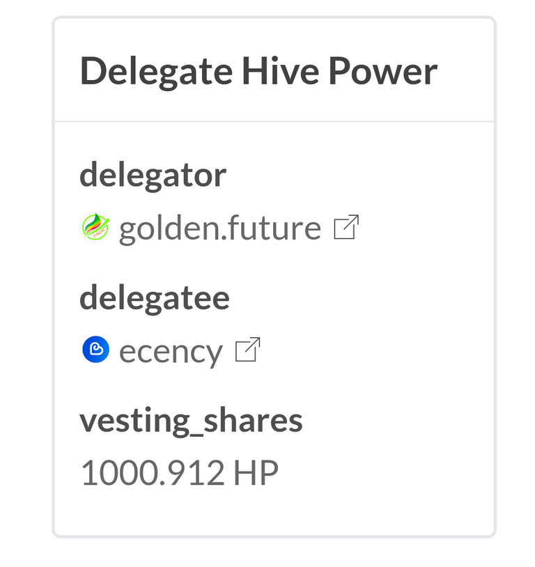
Task: Select the delegator field label
Action: click(x=153, y=176)
